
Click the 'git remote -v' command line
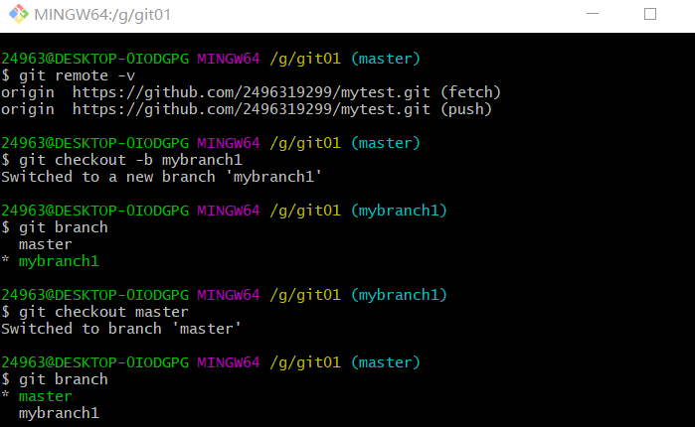(69, 75)
